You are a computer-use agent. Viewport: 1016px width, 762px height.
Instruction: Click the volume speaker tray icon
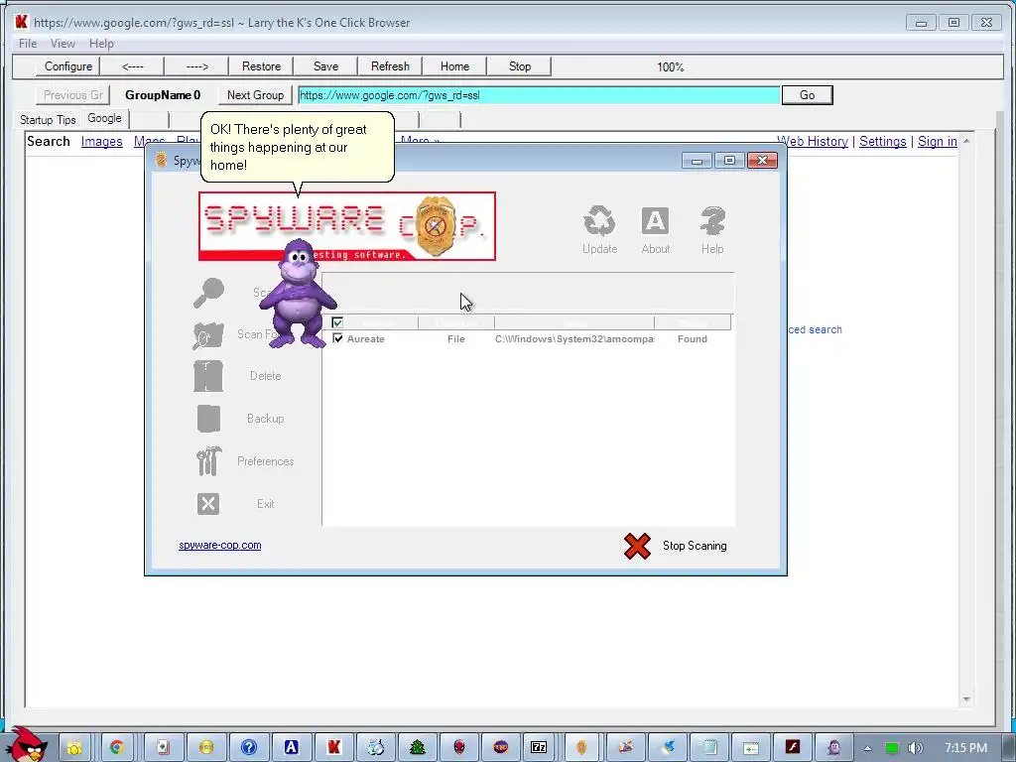point(915,748)
